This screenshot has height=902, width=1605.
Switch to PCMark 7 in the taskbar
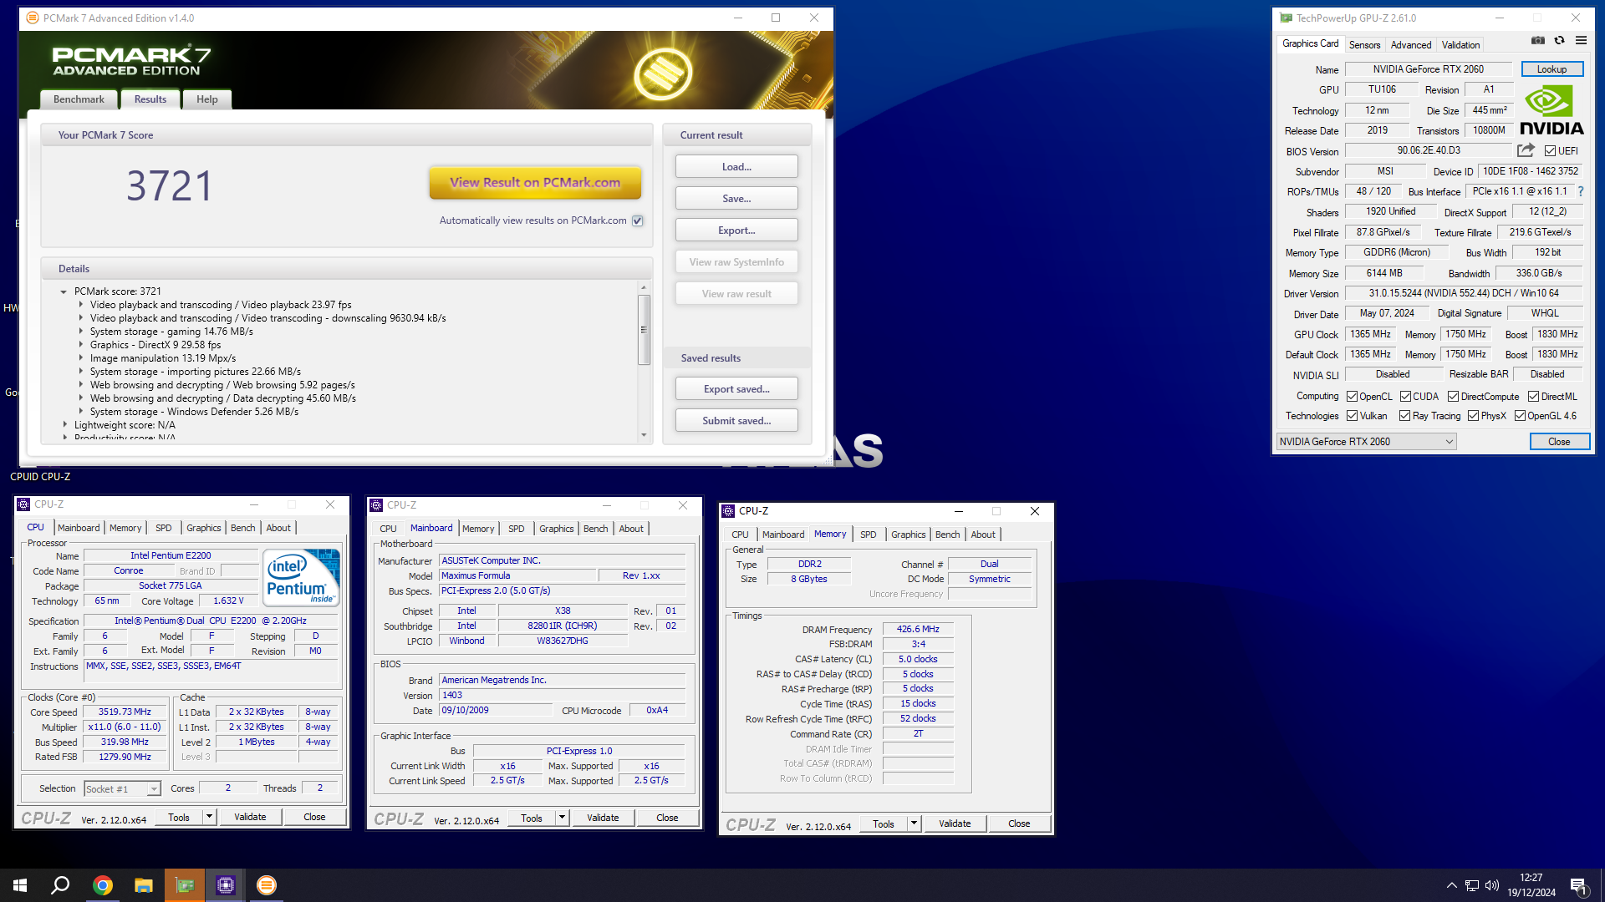click(267, 885)
